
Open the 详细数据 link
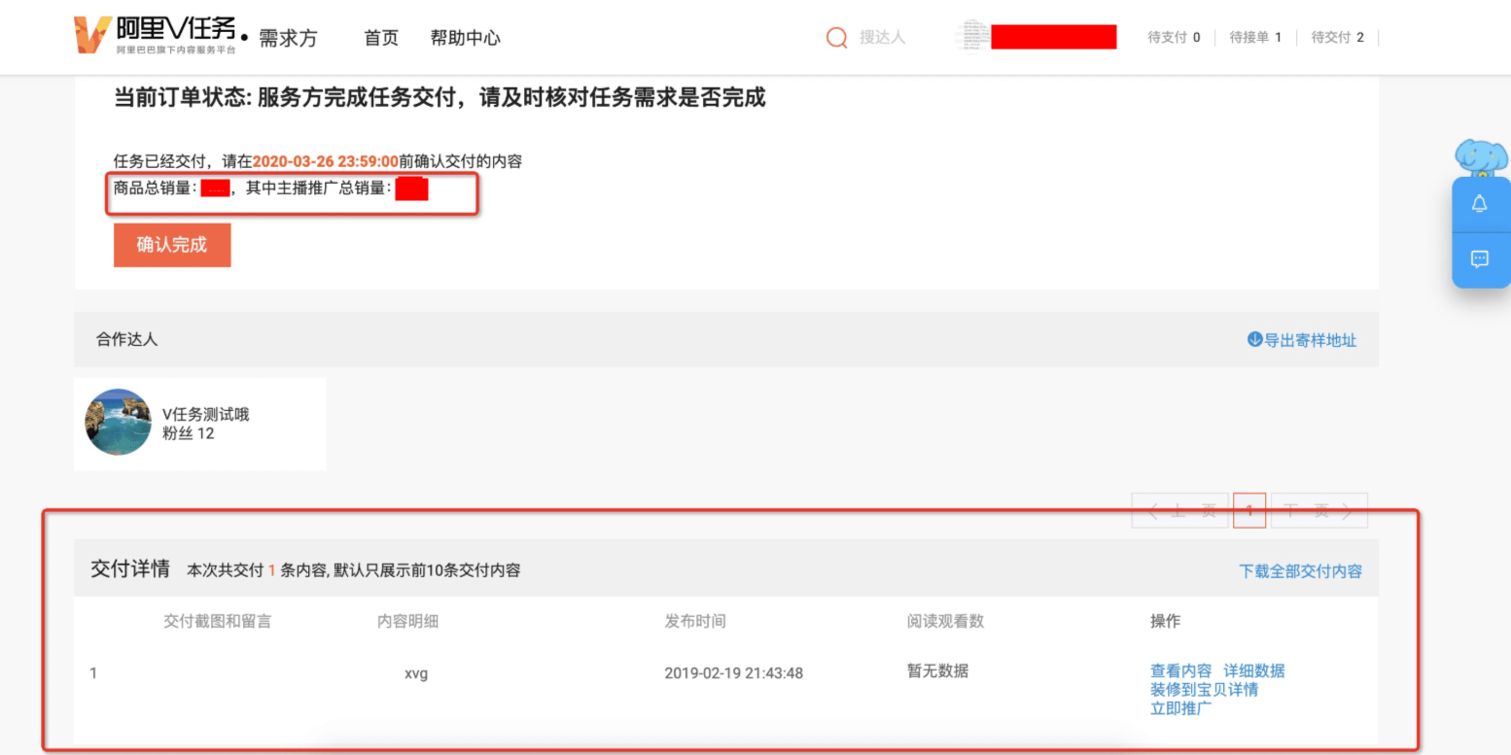[x=1253, y=671]
